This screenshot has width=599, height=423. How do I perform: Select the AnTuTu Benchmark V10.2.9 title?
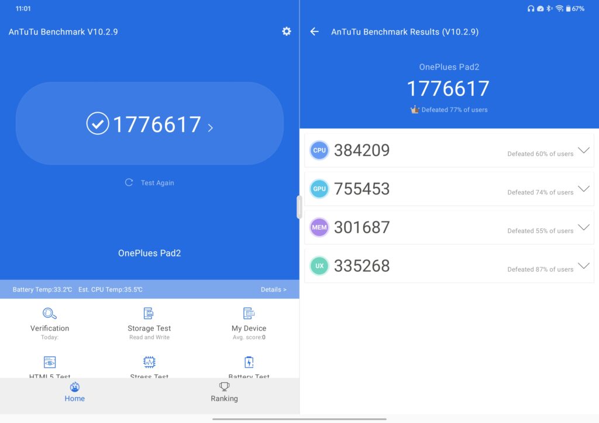(x=63, y=32)
